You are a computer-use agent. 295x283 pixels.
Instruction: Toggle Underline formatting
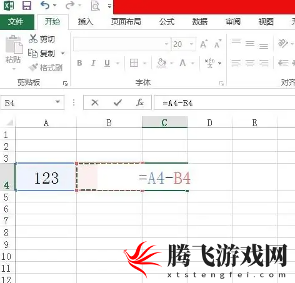click(x=107, y=63)
